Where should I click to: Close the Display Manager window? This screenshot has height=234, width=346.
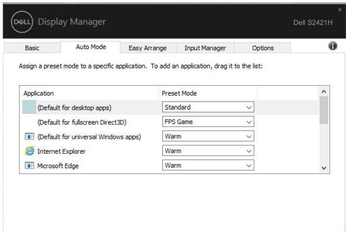point(340,10)
